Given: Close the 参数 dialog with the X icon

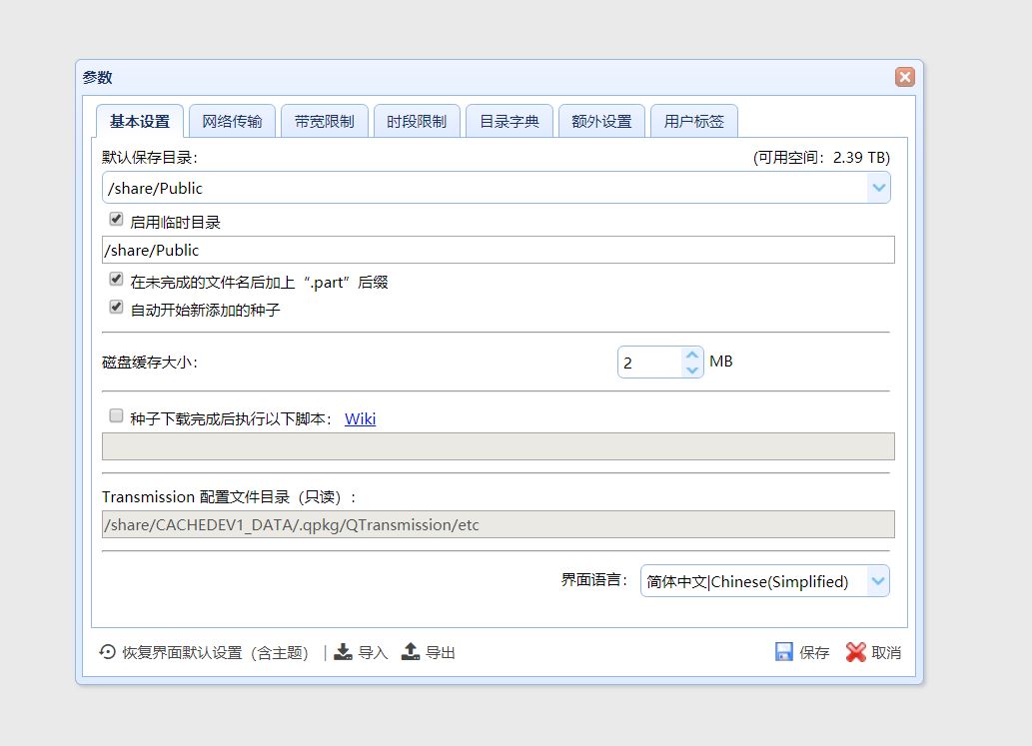Looking at the screenshot, I should point(904,76).
